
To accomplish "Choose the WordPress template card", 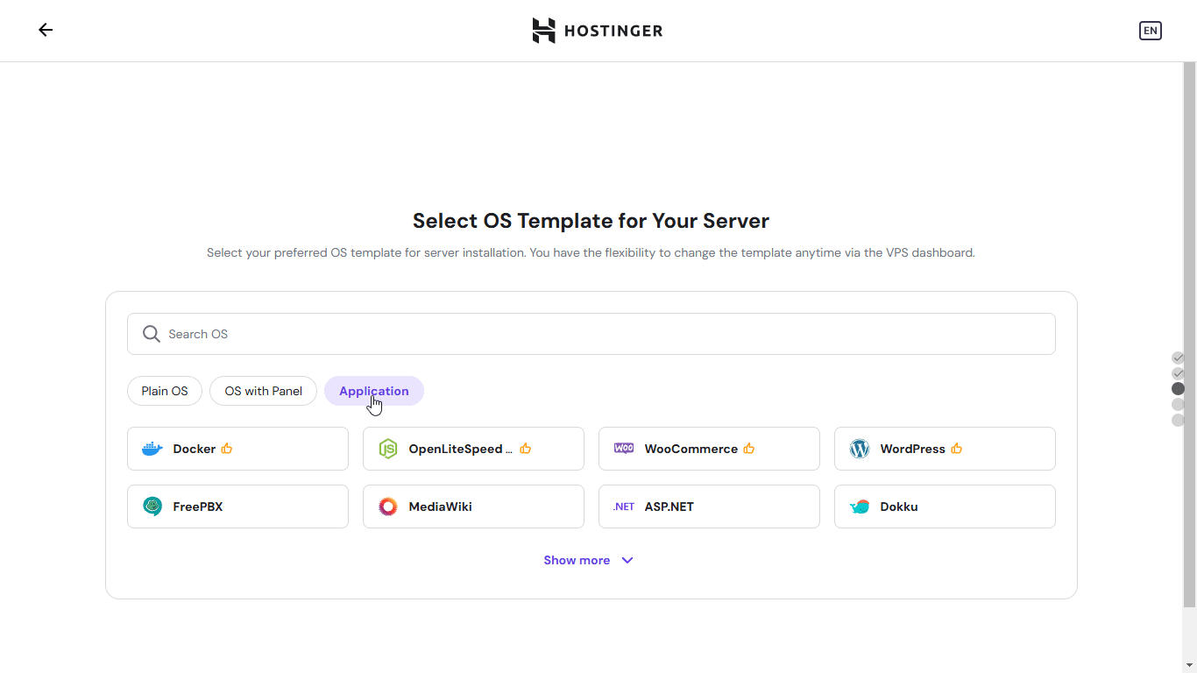I will [945, 449].
